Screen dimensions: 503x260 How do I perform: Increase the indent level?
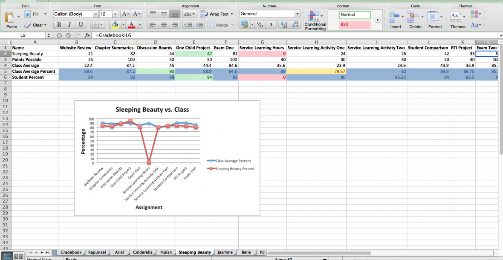pos(199,25)
